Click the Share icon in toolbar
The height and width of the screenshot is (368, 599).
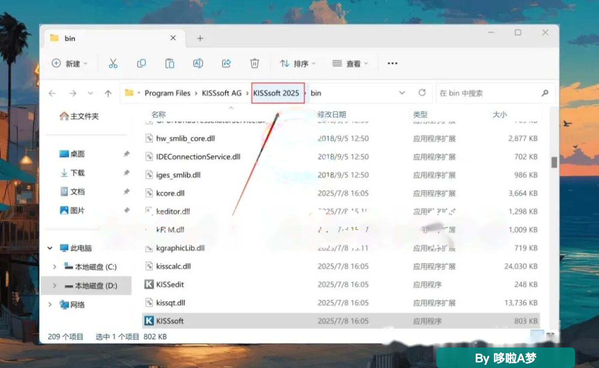(x=226, y=63)
